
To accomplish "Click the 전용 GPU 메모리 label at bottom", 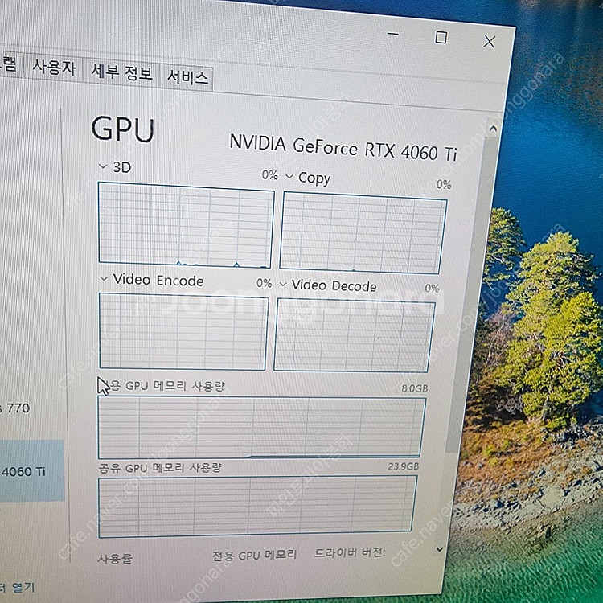I will [x=255, y=555].
